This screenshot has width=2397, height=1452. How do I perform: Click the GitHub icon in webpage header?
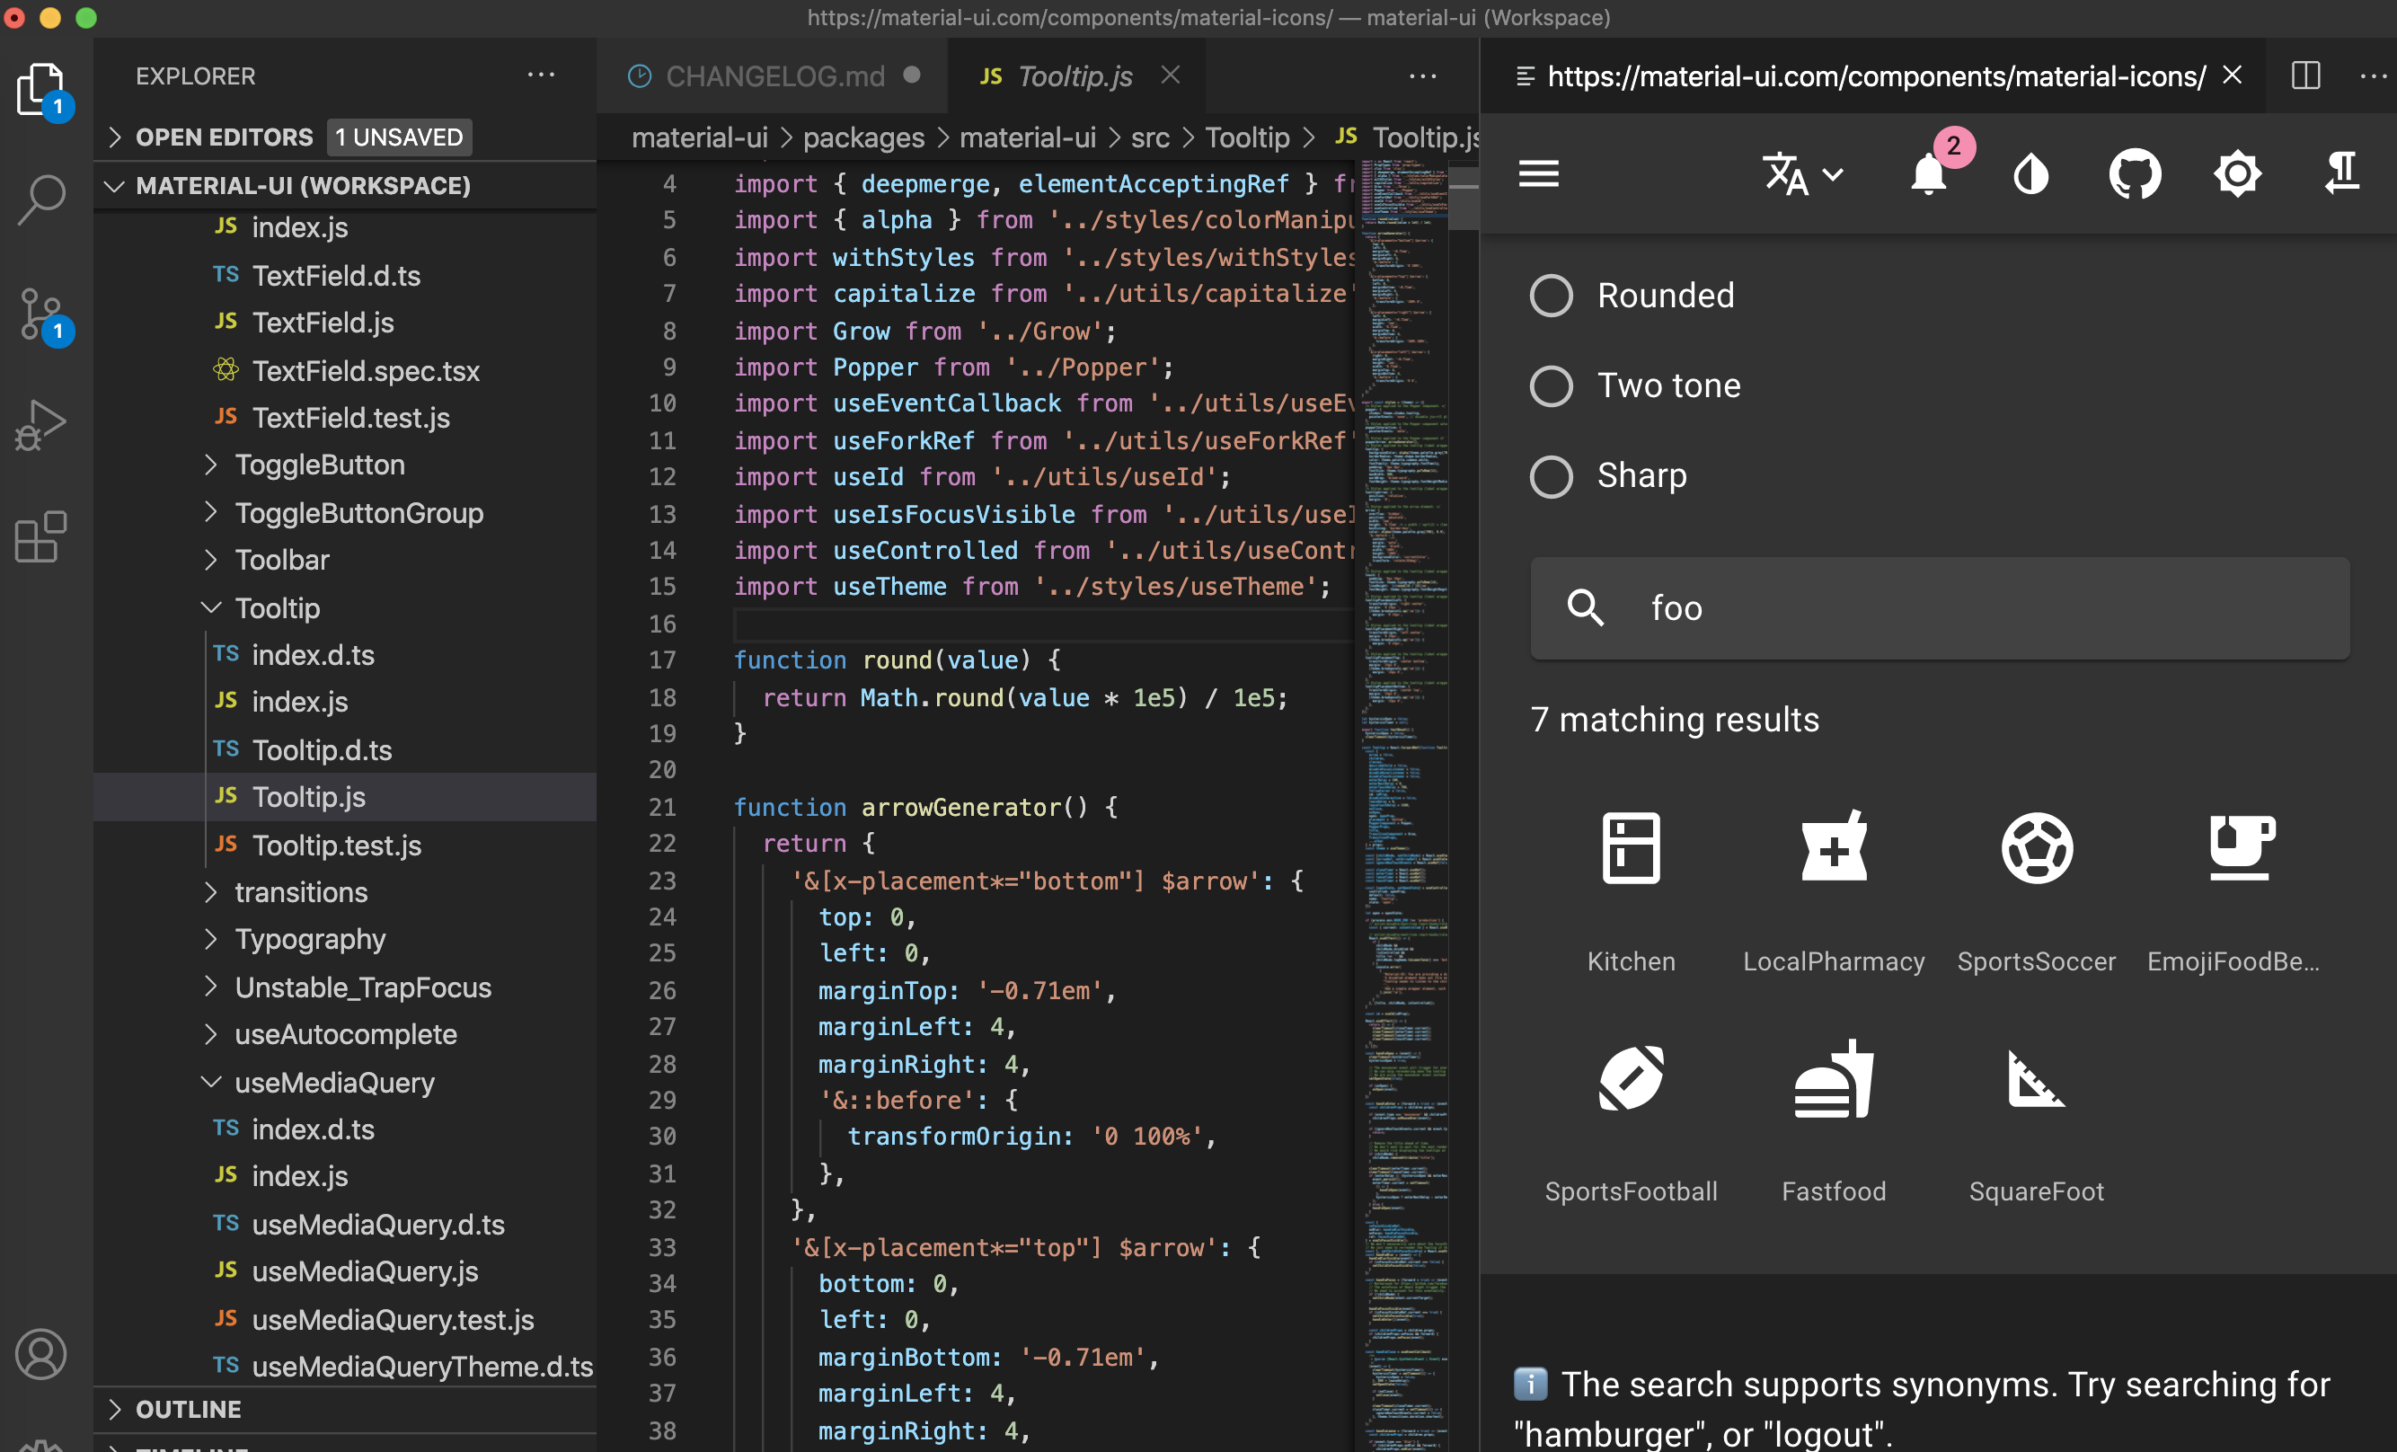(x=2135, y=174)
